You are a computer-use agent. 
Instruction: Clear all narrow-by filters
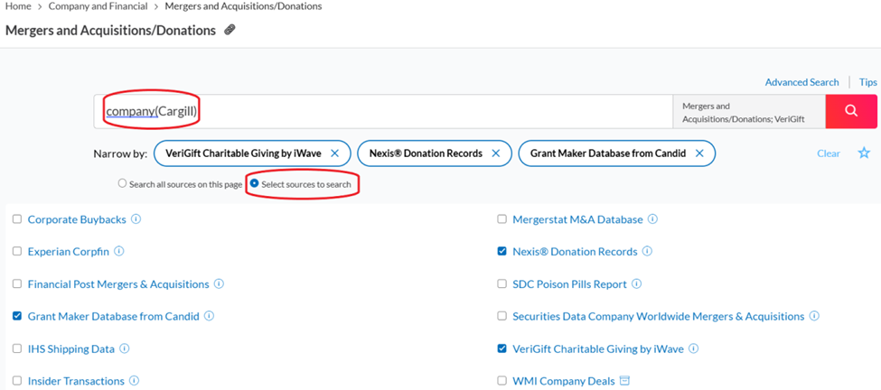829,153
